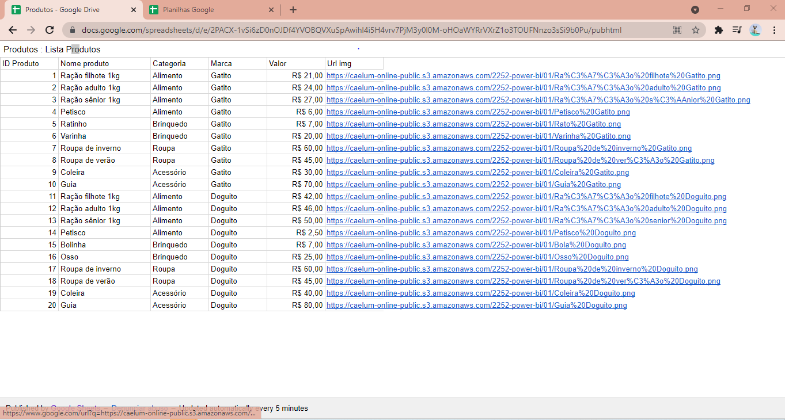This screenshot has width=785, height=420.
Task: Click the Valor column header
Action: (x=296, y=63)
